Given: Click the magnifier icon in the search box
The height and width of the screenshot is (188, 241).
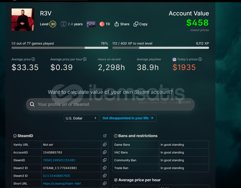Looking at the screenshot, I should [x=32, y=104].
